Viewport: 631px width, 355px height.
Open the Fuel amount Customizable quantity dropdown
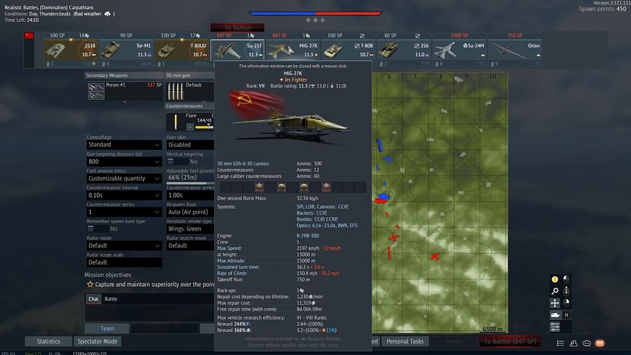coord(124,179)
